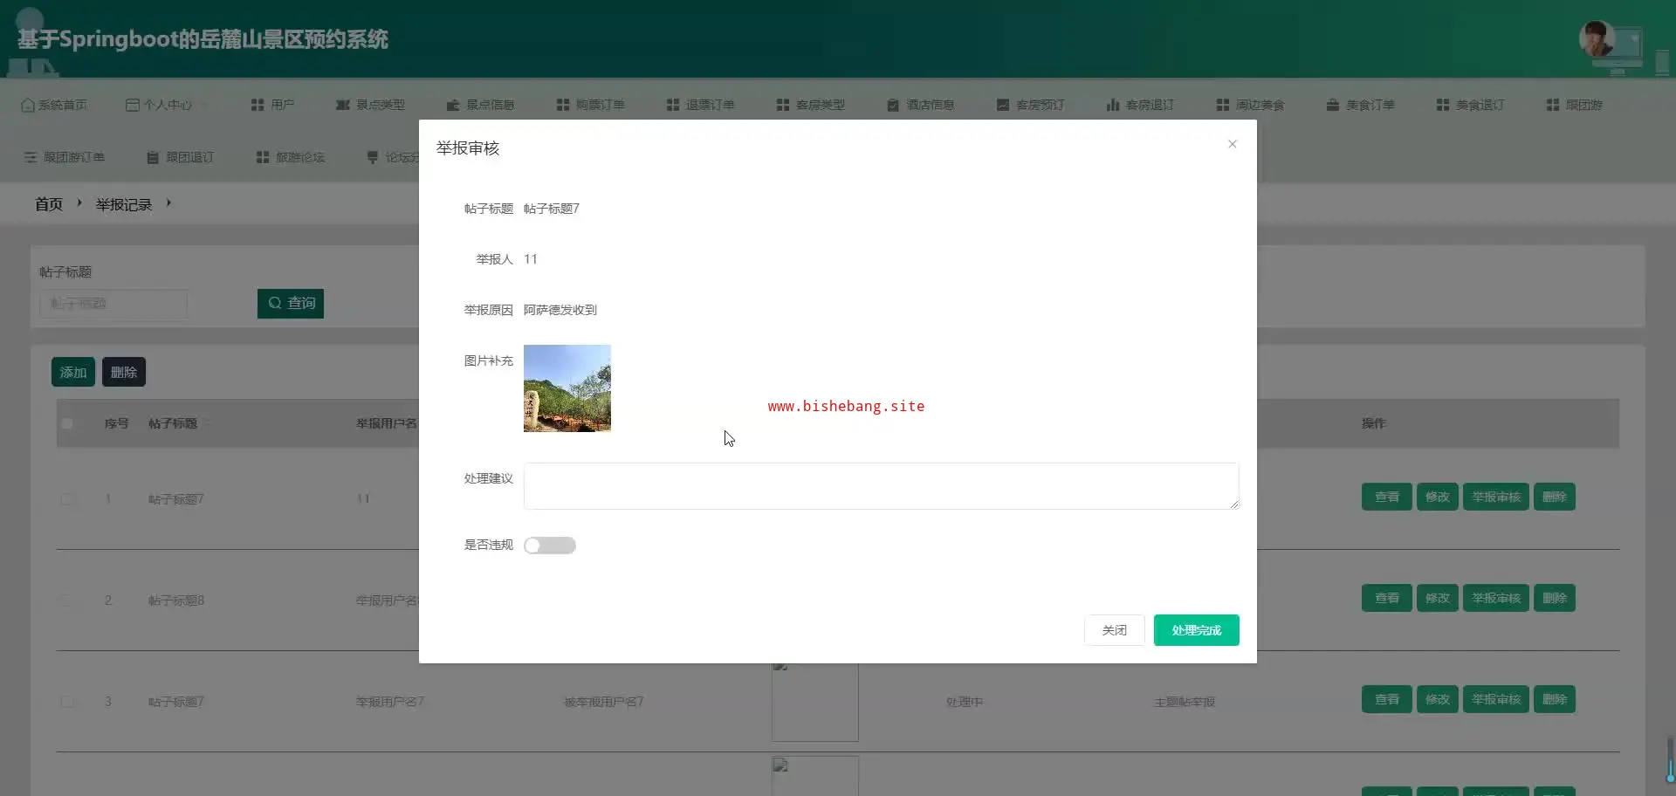
Task: Click the list icon beside 跟团游订单
Action: (x=31, y=157)
